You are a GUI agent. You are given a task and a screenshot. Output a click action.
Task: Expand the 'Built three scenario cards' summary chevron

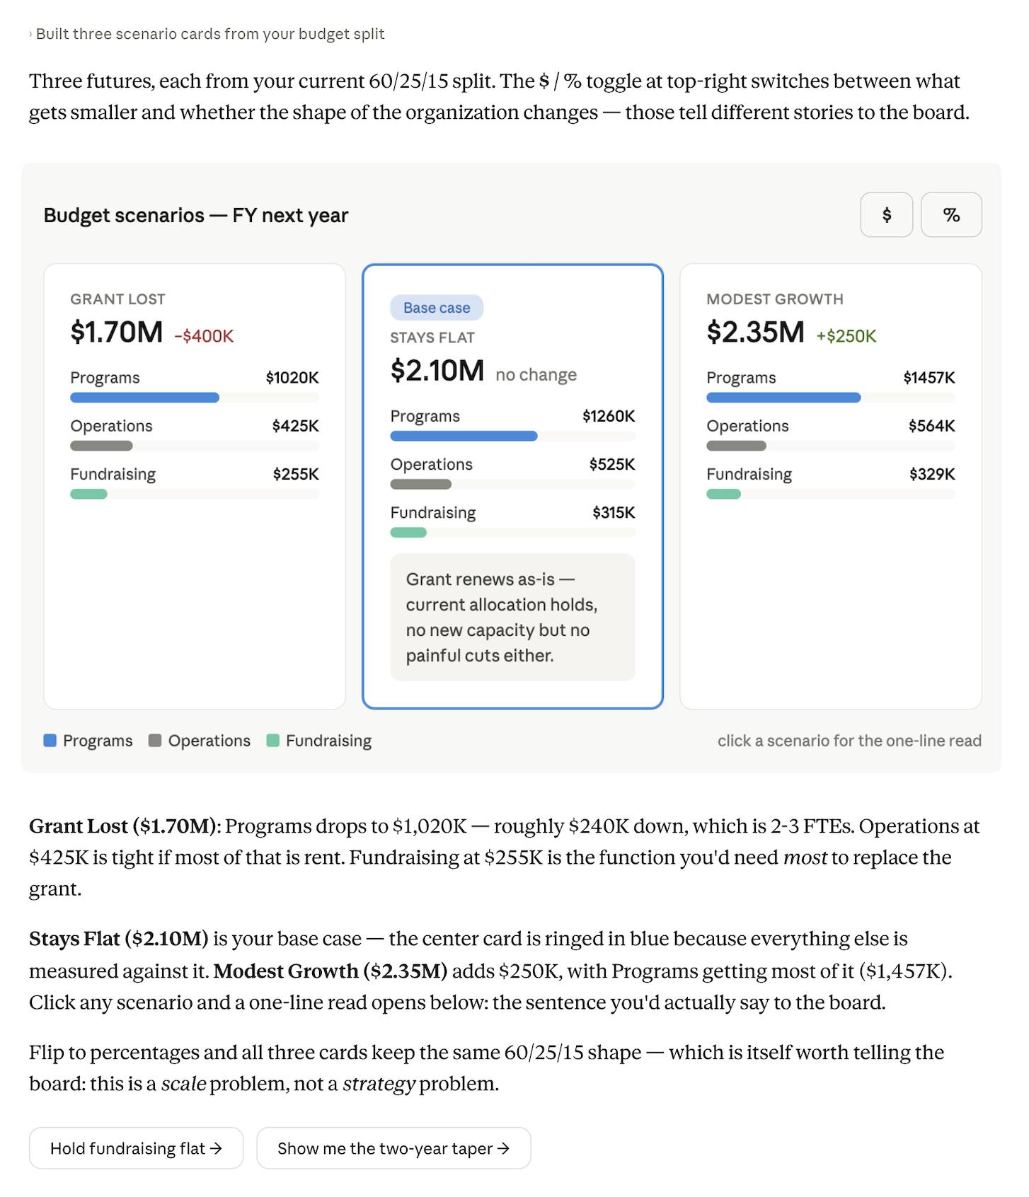[x=30, y=34]
